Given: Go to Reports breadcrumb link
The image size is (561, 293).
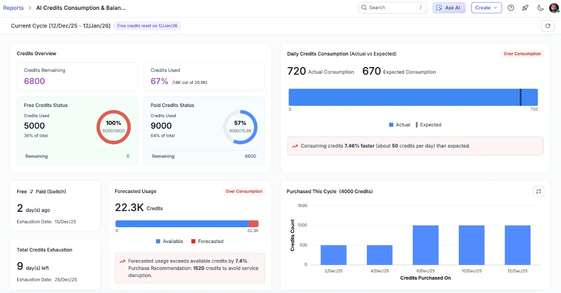Looking at the screenshot, I should (x=13, y=7).
